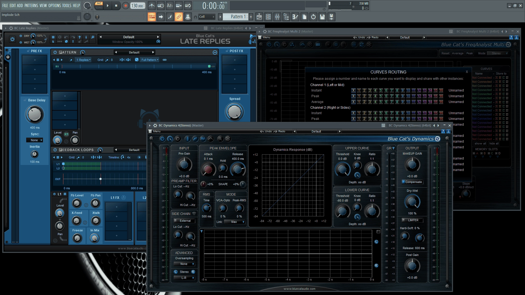Click the Freeze knob in loop L1

(77, 238)
